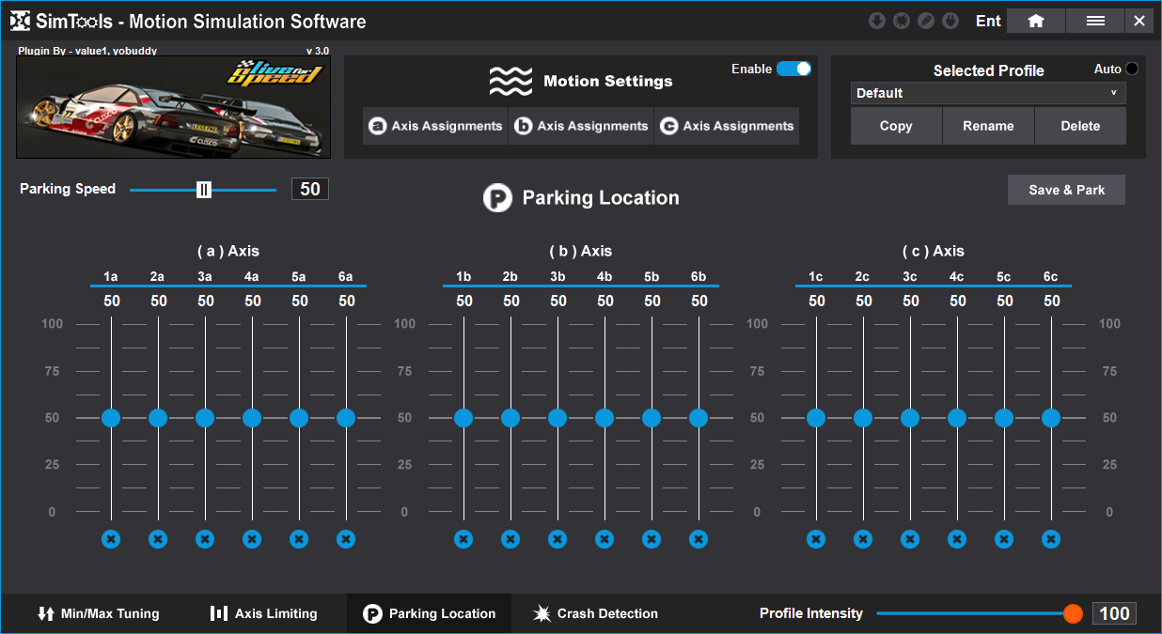The height and width of the screenshot is (634, 1162).
Task: Open the hamburger menu in title bar
Action: click(x=1094, y=21)
